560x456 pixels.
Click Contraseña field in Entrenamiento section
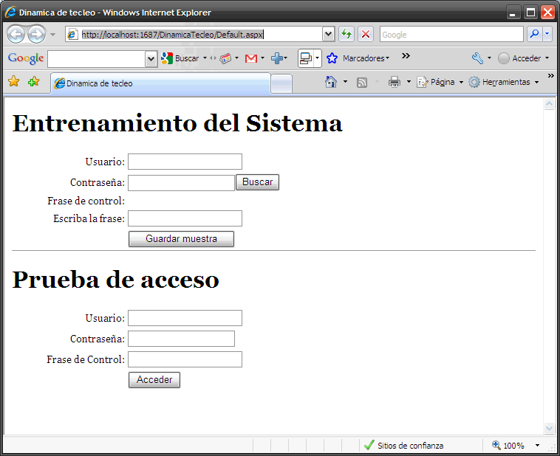point(181,183)
